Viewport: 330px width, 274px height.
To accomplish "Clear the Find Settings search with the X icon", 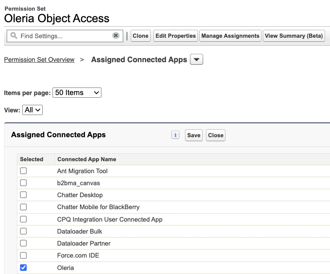I will (x=116, y=36).
